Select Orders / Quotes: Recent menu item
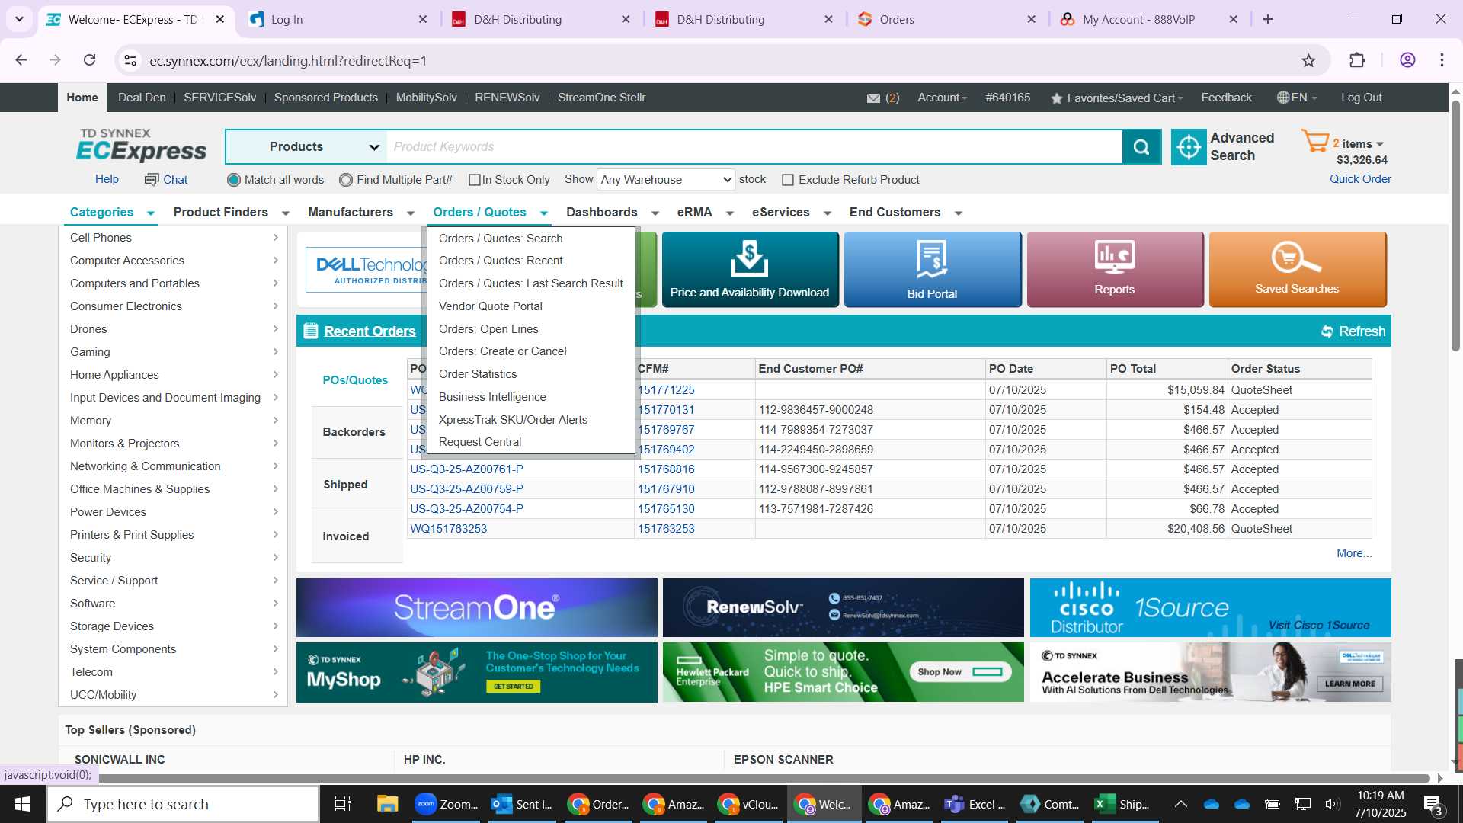Image resolution: width=1463 pixels, height=823 pixels. [x=501, y=261]
